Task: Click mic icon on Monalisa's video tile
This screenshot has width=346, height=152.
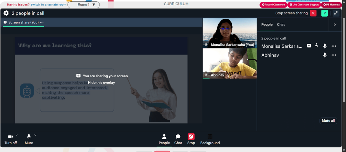Action: (206, 45)
